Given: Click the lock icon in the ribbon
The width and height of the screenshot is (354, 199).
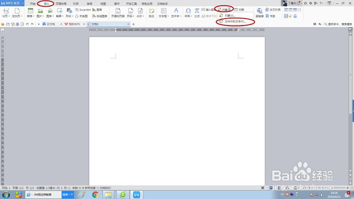Looking at the screenshot, I should pos(295,16).
